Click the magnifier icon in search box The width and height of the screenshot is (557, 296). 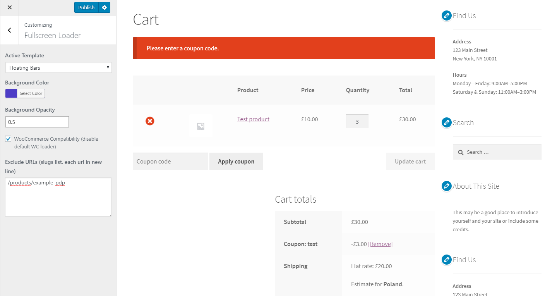[x=461, y=153]
